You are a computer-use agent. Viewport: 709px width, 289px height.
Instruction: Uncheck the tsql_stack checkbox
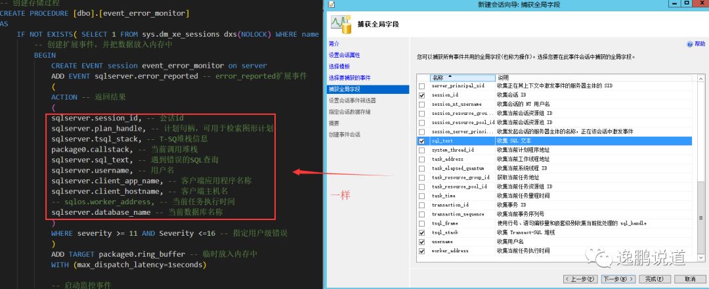422,233
